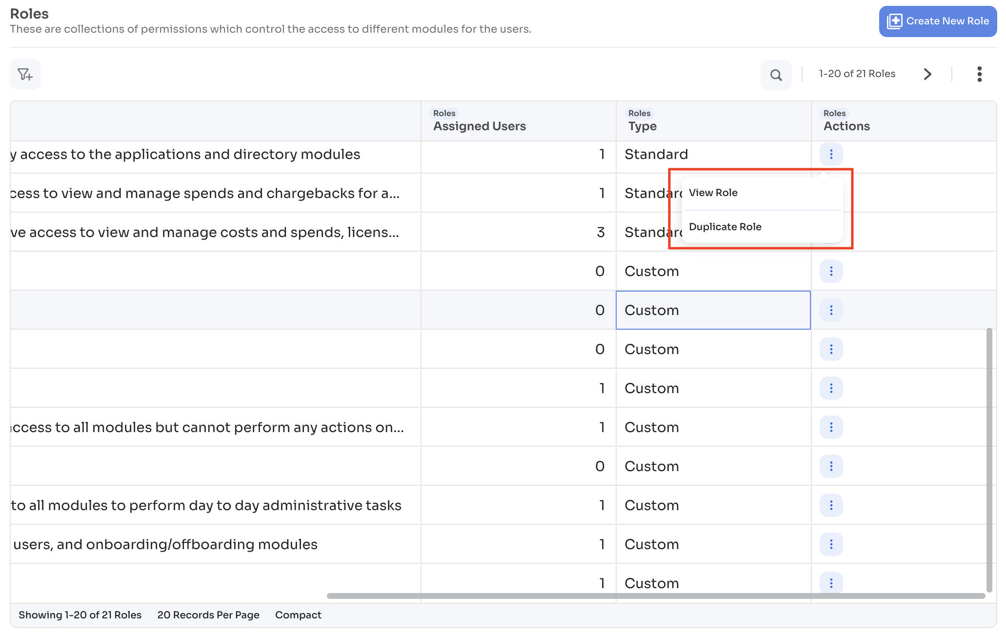Image resolution: width=1006 pixels, height=633 pixels.
Task: Select the highlighted Custom type cell
Action: 712,310
